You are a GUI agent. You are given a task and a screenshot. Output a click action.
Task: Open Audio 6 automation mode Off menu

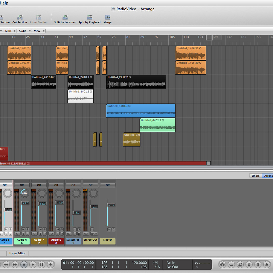pyautogui.click(x=22, y=185)
